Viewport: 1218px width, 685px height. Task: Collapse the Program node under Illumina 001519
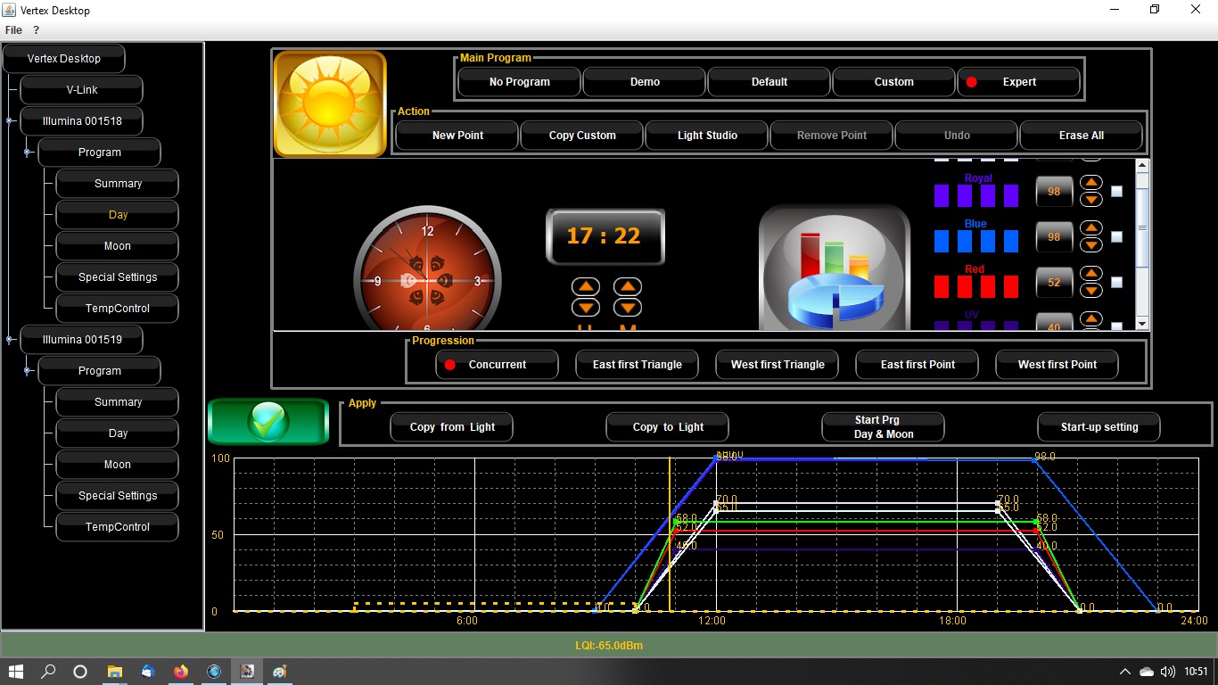28,371
